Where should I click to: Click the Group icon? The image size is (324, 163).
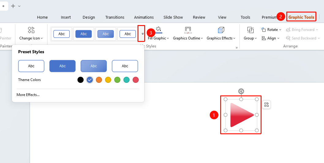(x=250, y=30)
